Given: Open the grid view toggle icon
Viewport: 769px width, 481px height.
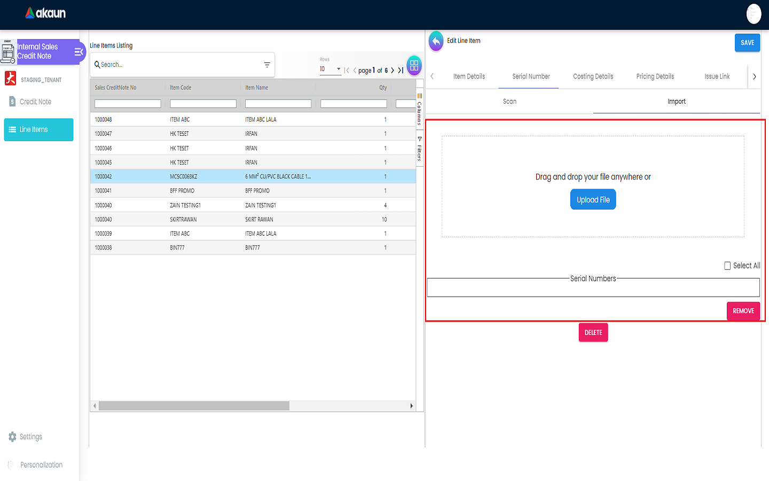Looking at the screenshot, I should click(x=414, y=66).
